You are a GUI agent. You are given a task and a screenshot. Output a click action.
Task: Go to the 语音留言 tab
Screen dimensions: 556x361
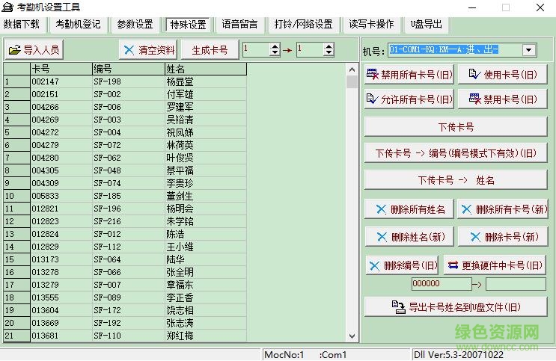point(239,25)
